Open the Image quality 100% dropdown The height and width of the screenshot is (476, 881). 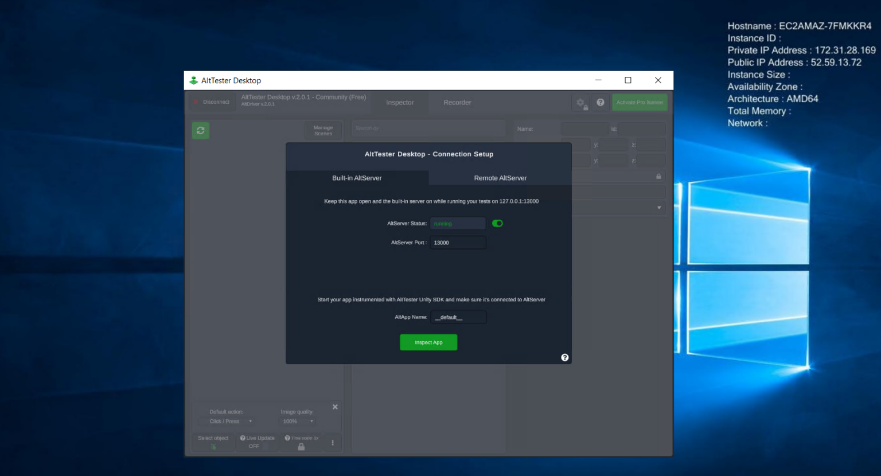(x=297, y=421)
